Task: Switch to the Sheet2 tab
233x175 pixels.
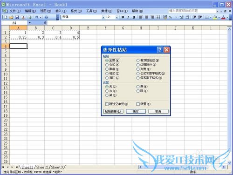Action: 42,167
